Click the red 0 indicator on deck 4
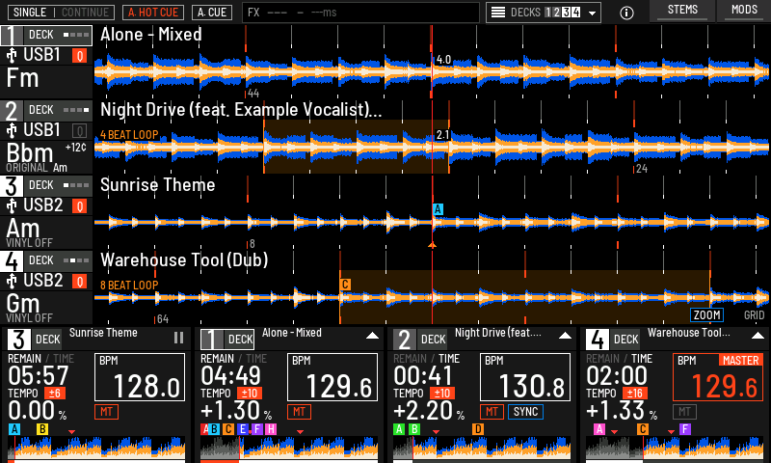 pyautogui.click(x=80, y=282)
